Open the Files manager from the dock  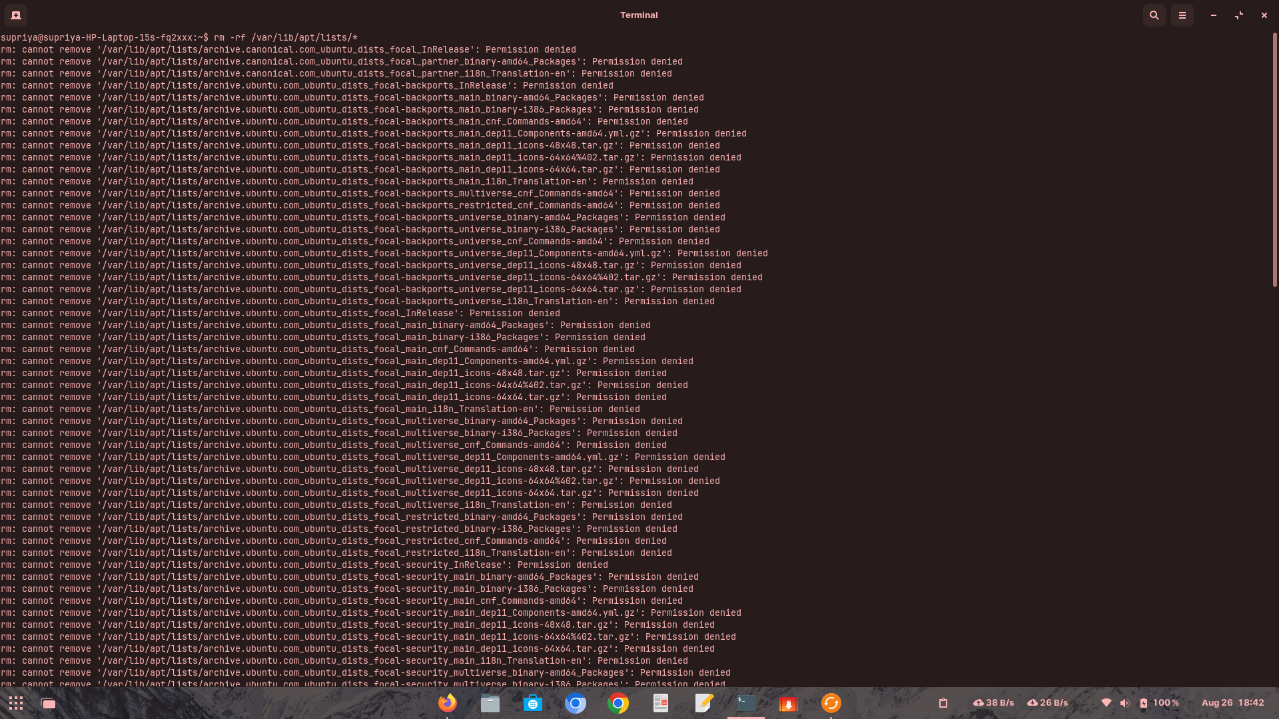tap(490, 703)
